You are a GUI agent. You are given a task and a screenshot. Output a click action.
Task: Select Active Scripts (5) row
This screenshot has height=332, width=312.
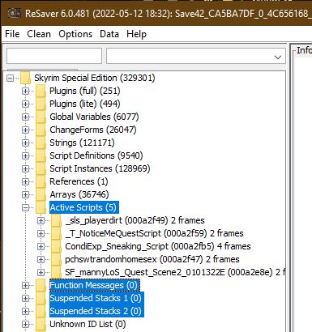(84, 207)
